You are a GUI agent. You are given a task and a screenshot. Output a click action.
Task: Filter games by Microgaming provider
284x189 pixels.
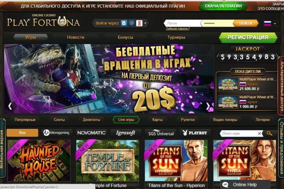[57, 133]
